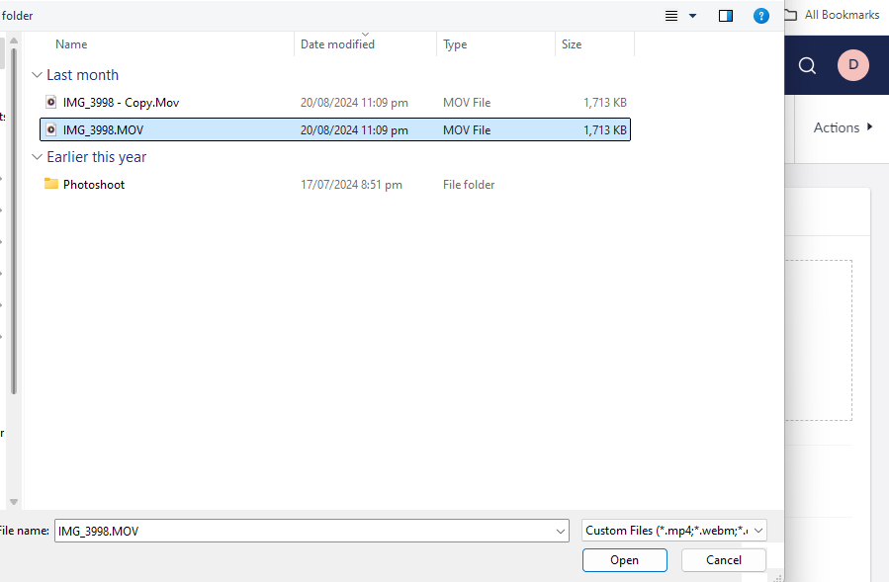Sort by Name column header
The image size is (889, 582).
tap(71, 44)
